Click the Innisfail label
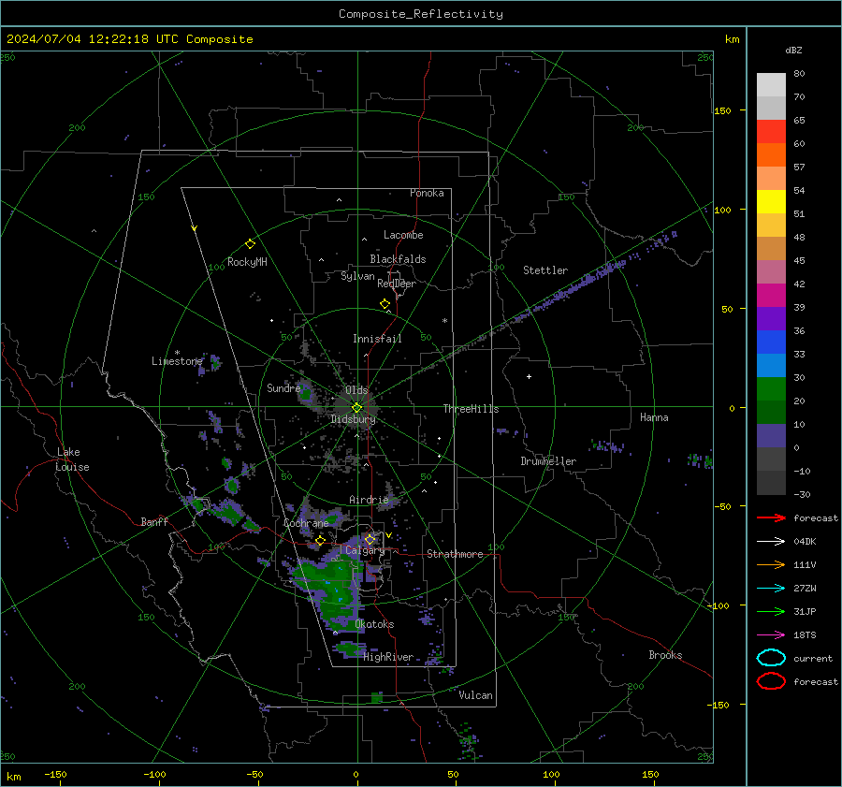The height and width of the screenshot is (787, 842). [377, 339]
